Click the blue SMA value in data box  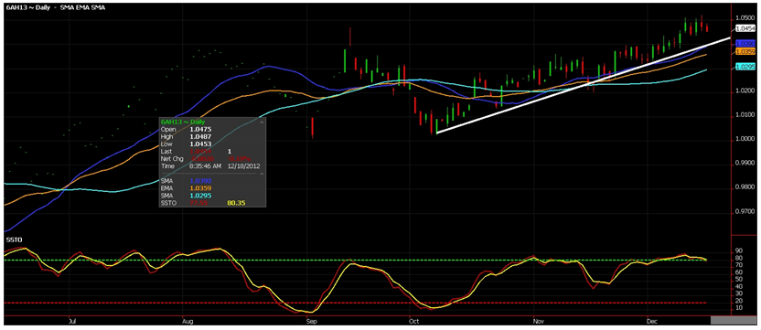[199, 180]
